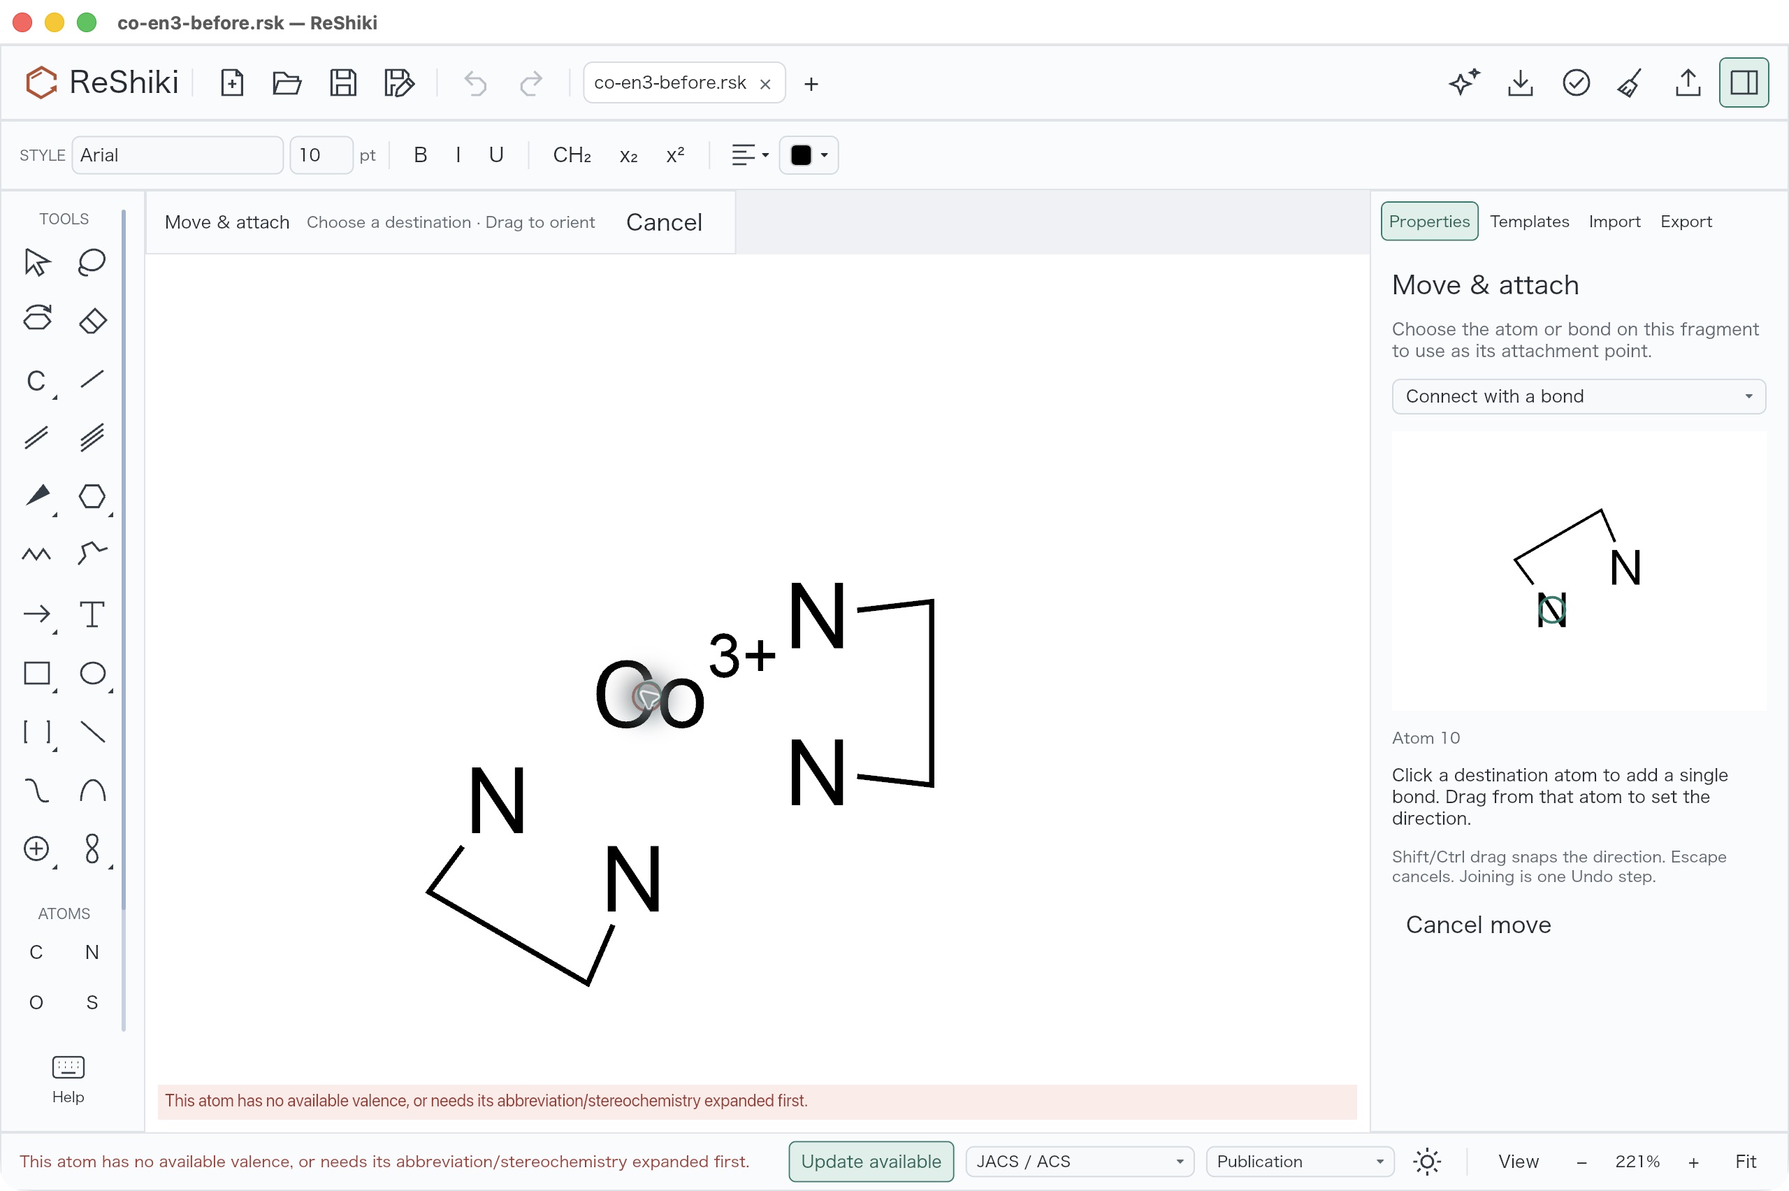The image size is (1789, 1191).
Task: Select the single bond tool
Action: [92, 380]
